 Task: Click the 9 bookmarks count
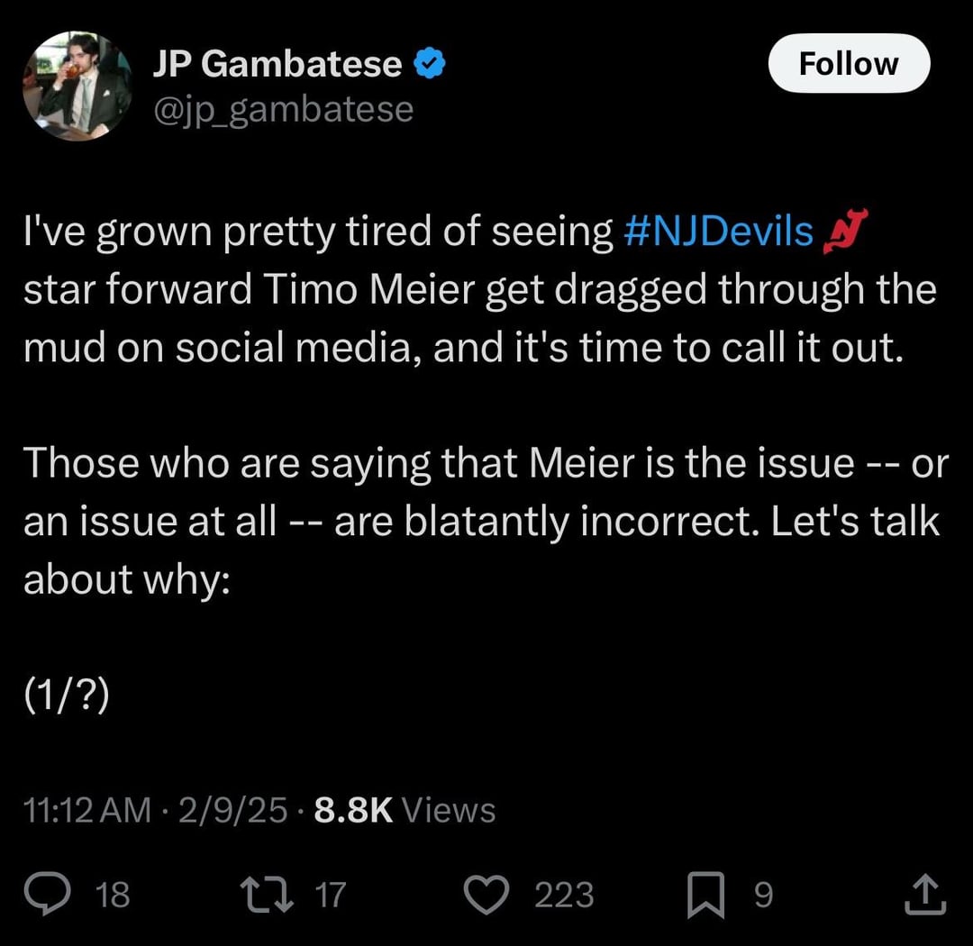pyautogui.click(x=762, y=896)
